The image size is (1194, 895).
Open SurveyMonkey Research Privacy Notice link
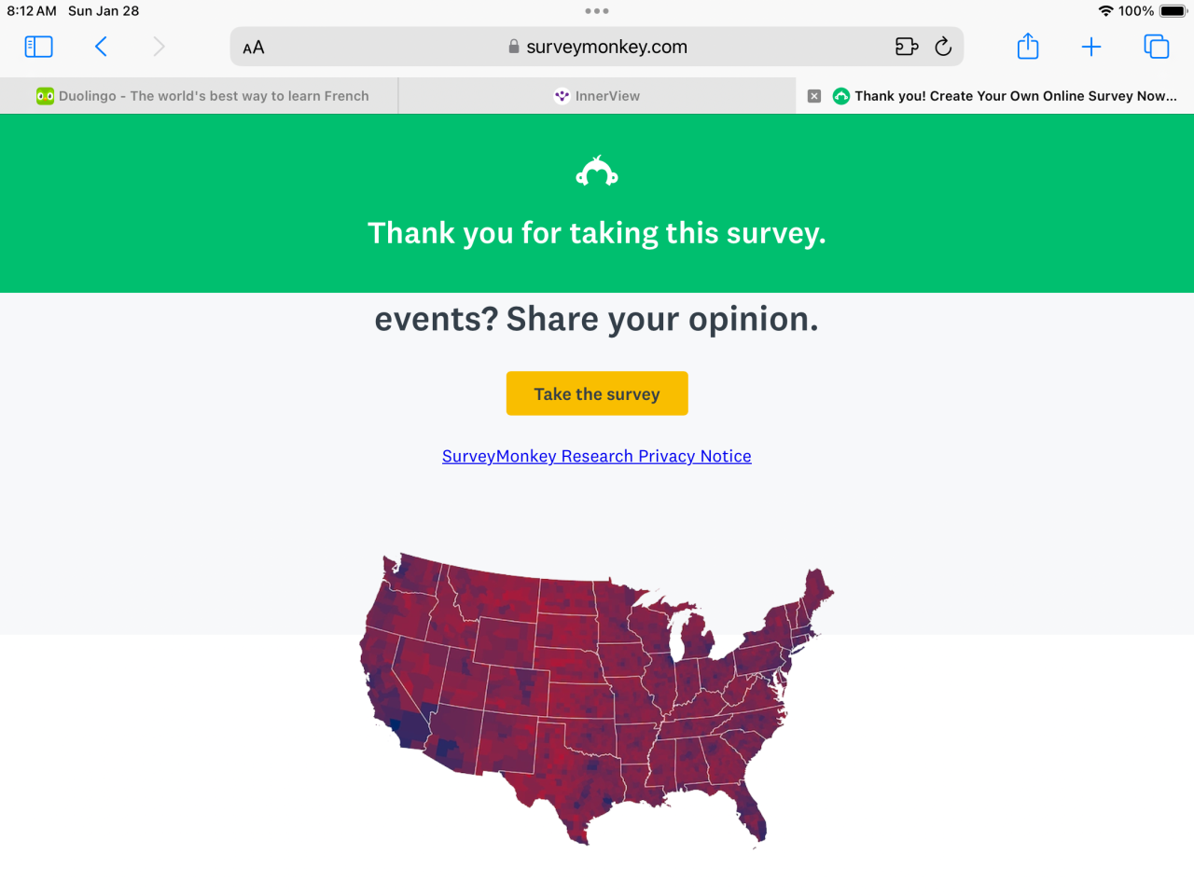pyautogui.click(x=597, y=456)
